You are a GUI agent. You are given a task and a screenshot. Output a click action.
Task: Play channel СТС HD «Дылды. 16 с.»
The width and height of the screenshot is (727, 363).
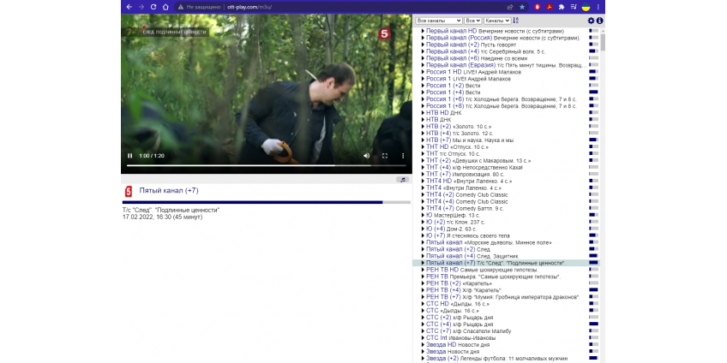[458, 304]
